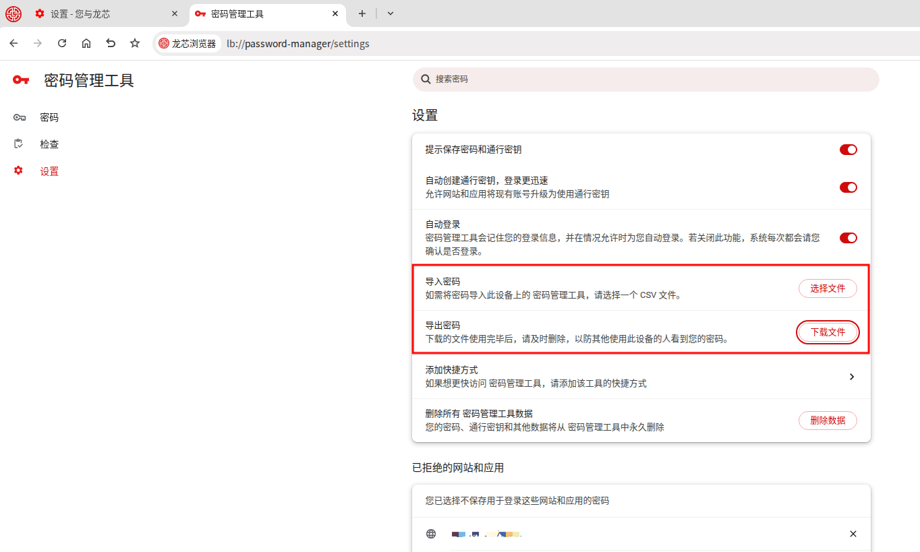920x552 pixels.
Task: Click the 下载文件 export button
Action: (x=828, y=332)
